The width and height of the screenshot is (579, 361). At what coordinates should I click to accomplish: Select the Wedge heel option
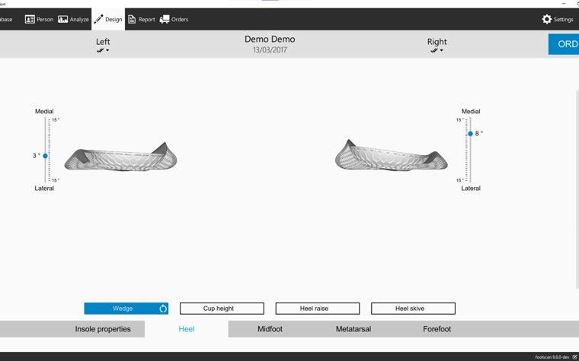coord(126,309)
